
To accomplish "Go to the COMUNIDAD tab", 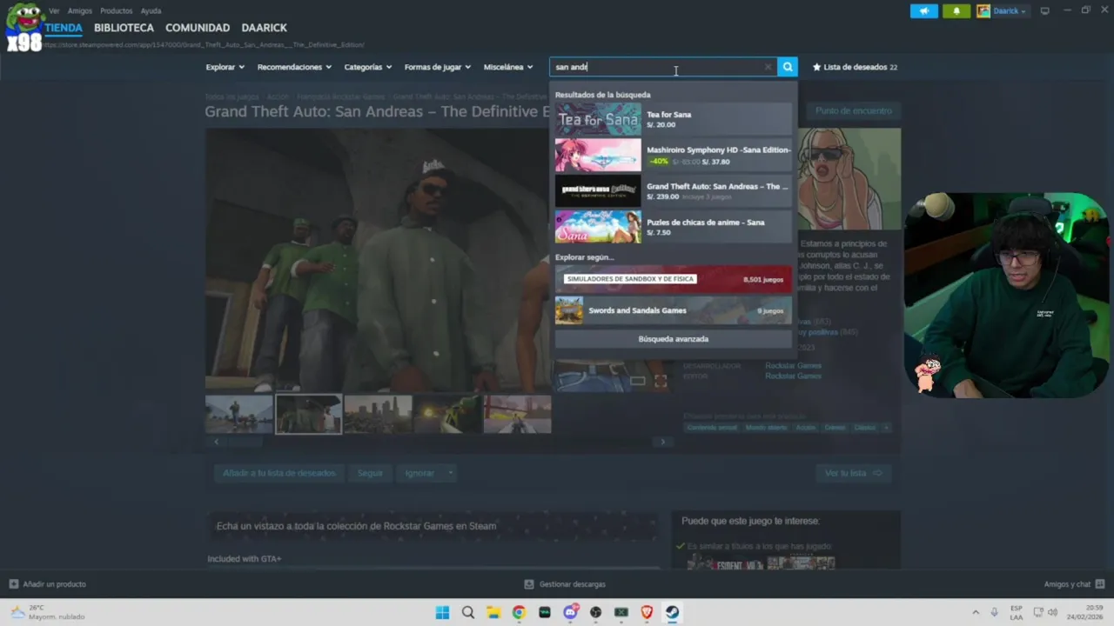I will click(x=198, y=28).
